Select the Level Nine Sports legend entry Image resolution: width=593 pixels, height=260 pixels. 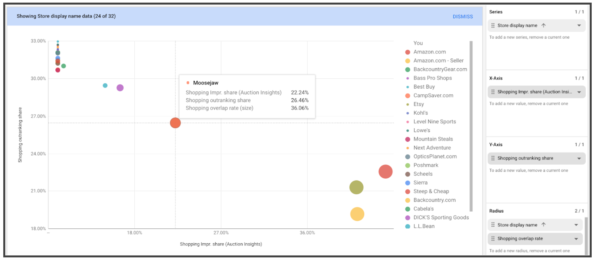[430, 122]
